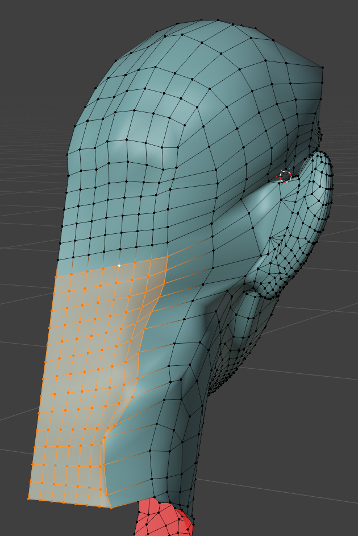Screen dimensions: 358x536
Task: Click the far top-right corner vertex of the head
Action: pos(323,67)
